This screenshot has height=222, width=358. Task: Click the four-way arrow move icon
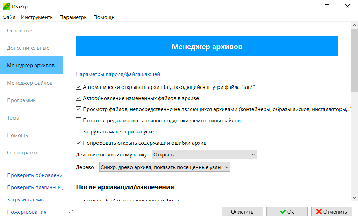(71, 212)
